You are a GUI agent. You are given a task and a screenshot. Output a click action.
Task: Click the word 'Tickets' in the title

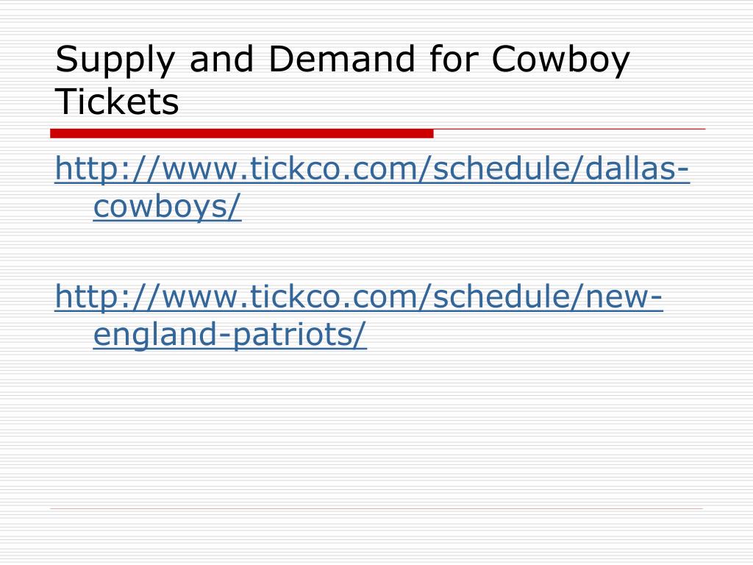pyautogui.click(x=117, y=102)
